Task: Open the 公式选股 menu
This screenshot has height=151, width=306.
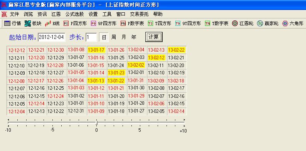Action: 74,14
